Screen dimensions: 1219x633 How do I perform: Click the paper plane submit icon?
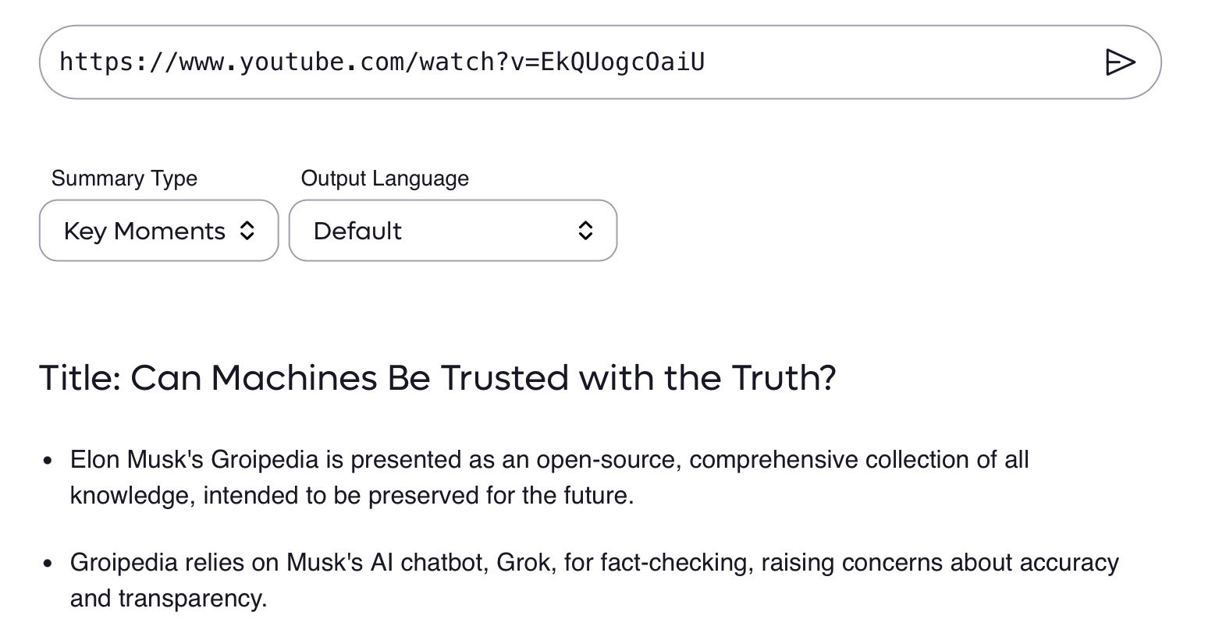[1120, 62]
